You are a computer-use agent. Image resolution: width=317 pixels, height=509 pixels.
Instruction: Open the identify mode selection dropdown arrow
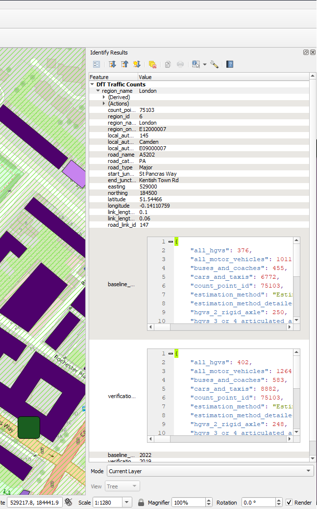point(205,64)
